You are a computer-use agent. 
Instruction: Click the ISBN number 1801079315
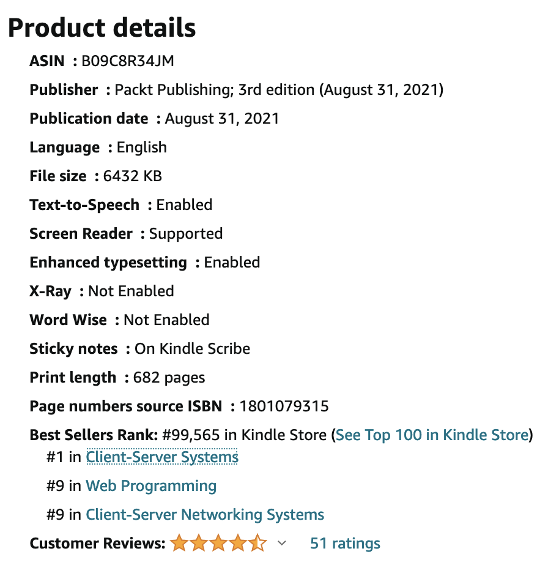pos(284,406)
